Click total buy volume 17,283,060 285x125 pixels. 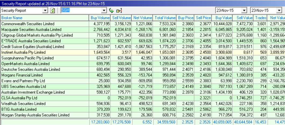coord(99,122)
